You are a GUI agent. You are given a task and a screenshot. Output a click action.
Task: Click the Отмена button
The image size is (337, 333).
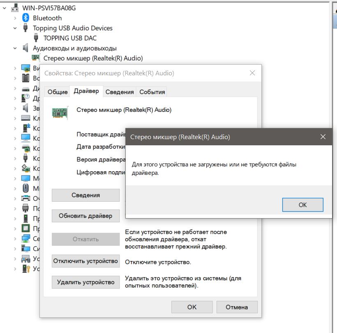(237, 307)
